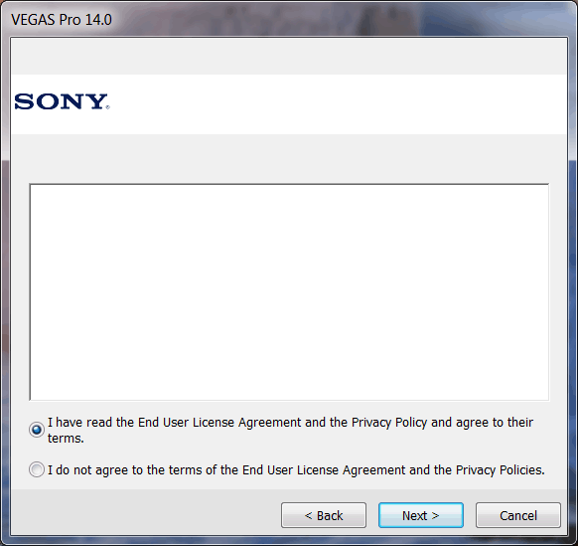
Task: Click the VEGAS Pro 14.0 title bar text
Action: tap(62, 20)
